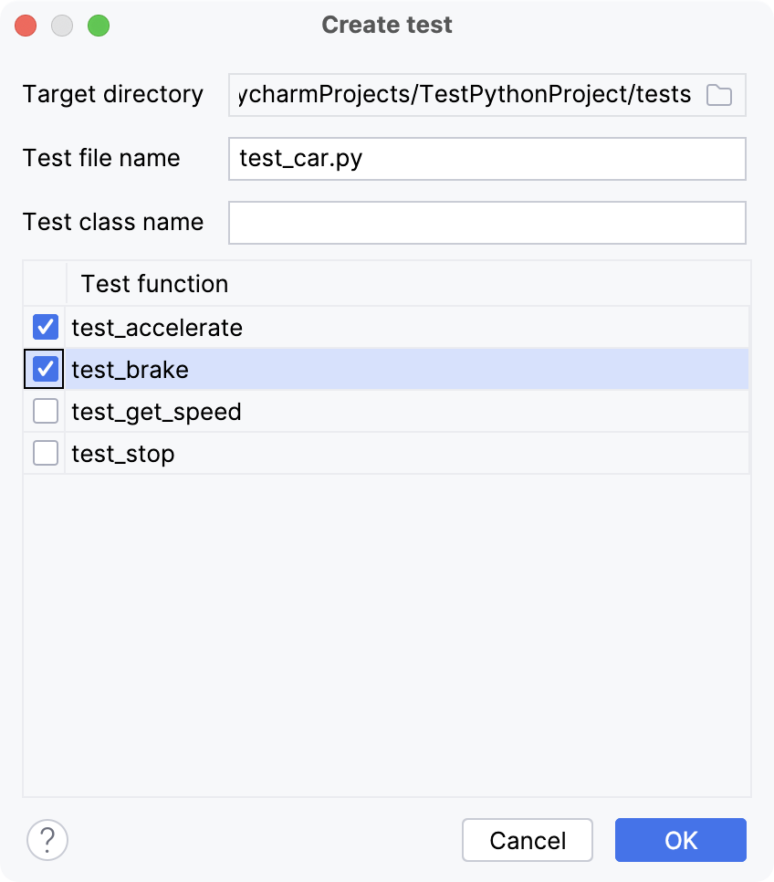774x882 pixels.
Task: Click the Create test dialog title
Action: [x=386, y=25]
